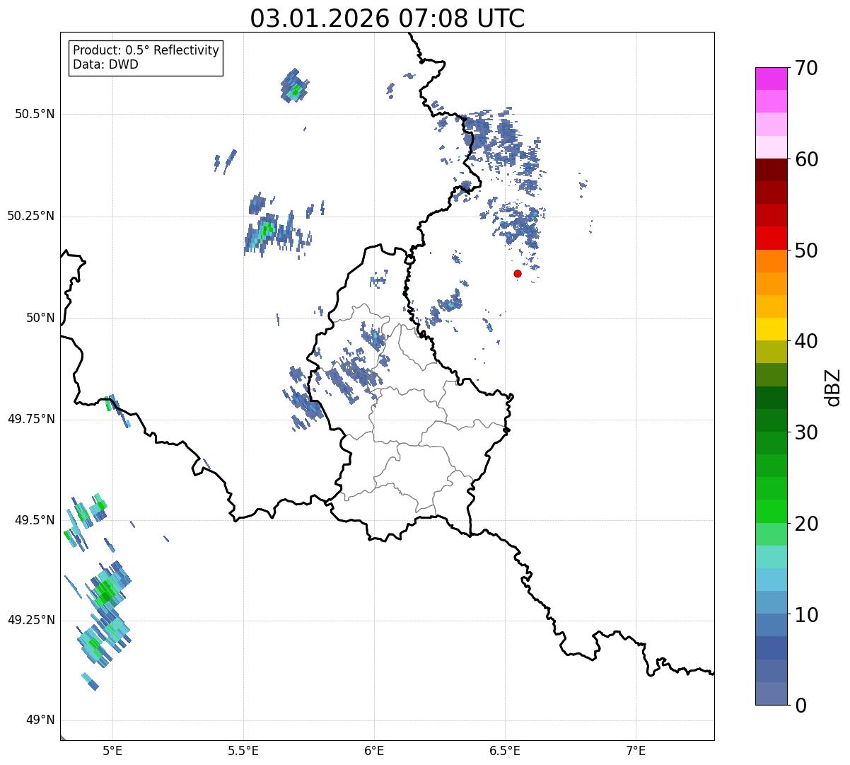Image resolution: width=850 pixels, height=765 pixels.
Task: Click the colorbar tick label 40
Action: (x=806, y=341)
